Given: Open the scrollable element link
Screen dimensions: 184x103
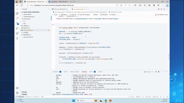Looking at the screenshot, I should click(81, 19).
